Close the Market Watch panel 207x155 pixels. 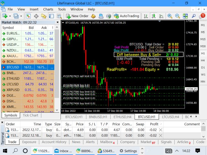click(58, 22)
